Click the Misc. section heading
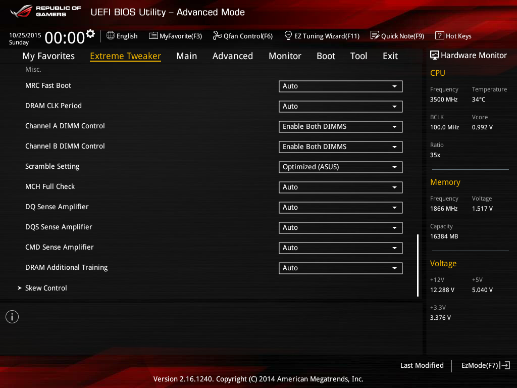Image resolution: width=517 pixels, height=388 pixels. pyautogui.click(x=33, y=69)
